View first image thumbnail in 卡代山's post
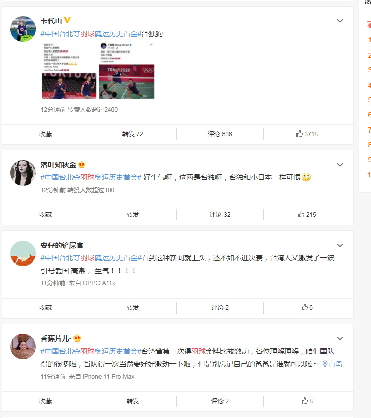The image size is (371, 418). click(x=69, y=70)
